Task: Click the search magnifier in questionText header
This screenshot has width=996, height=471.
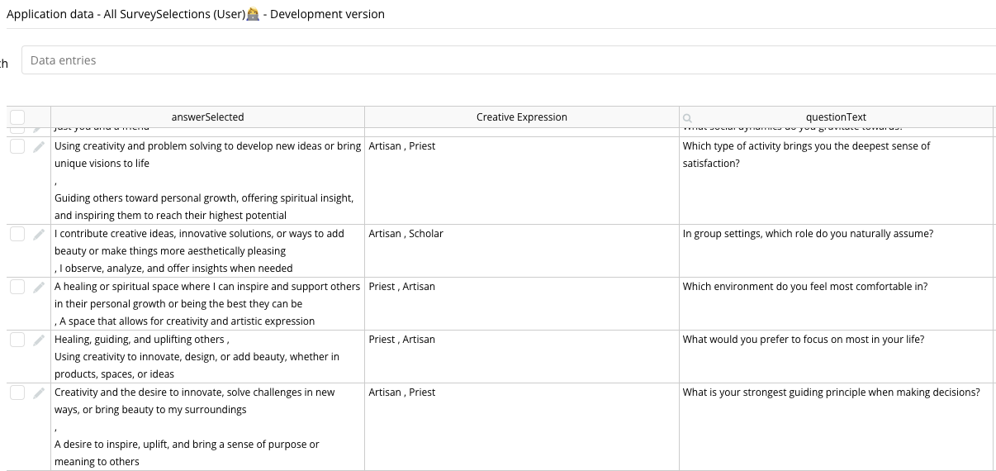Action: [x=688, y=118]
